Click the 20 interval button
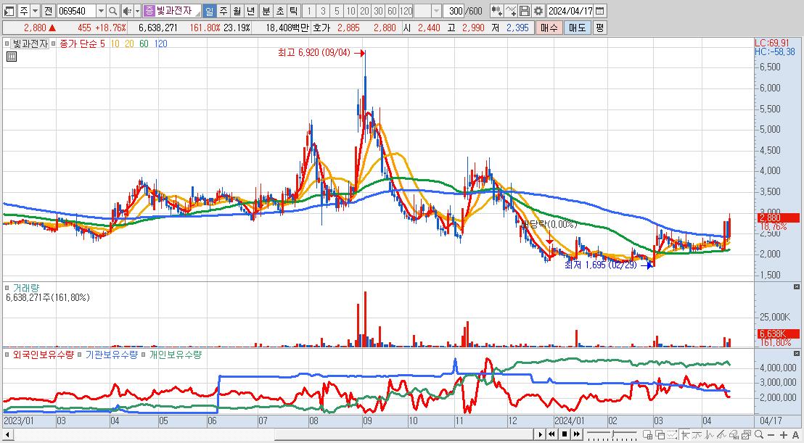This screenshot has width=804, height=443. tap(364, 11)
